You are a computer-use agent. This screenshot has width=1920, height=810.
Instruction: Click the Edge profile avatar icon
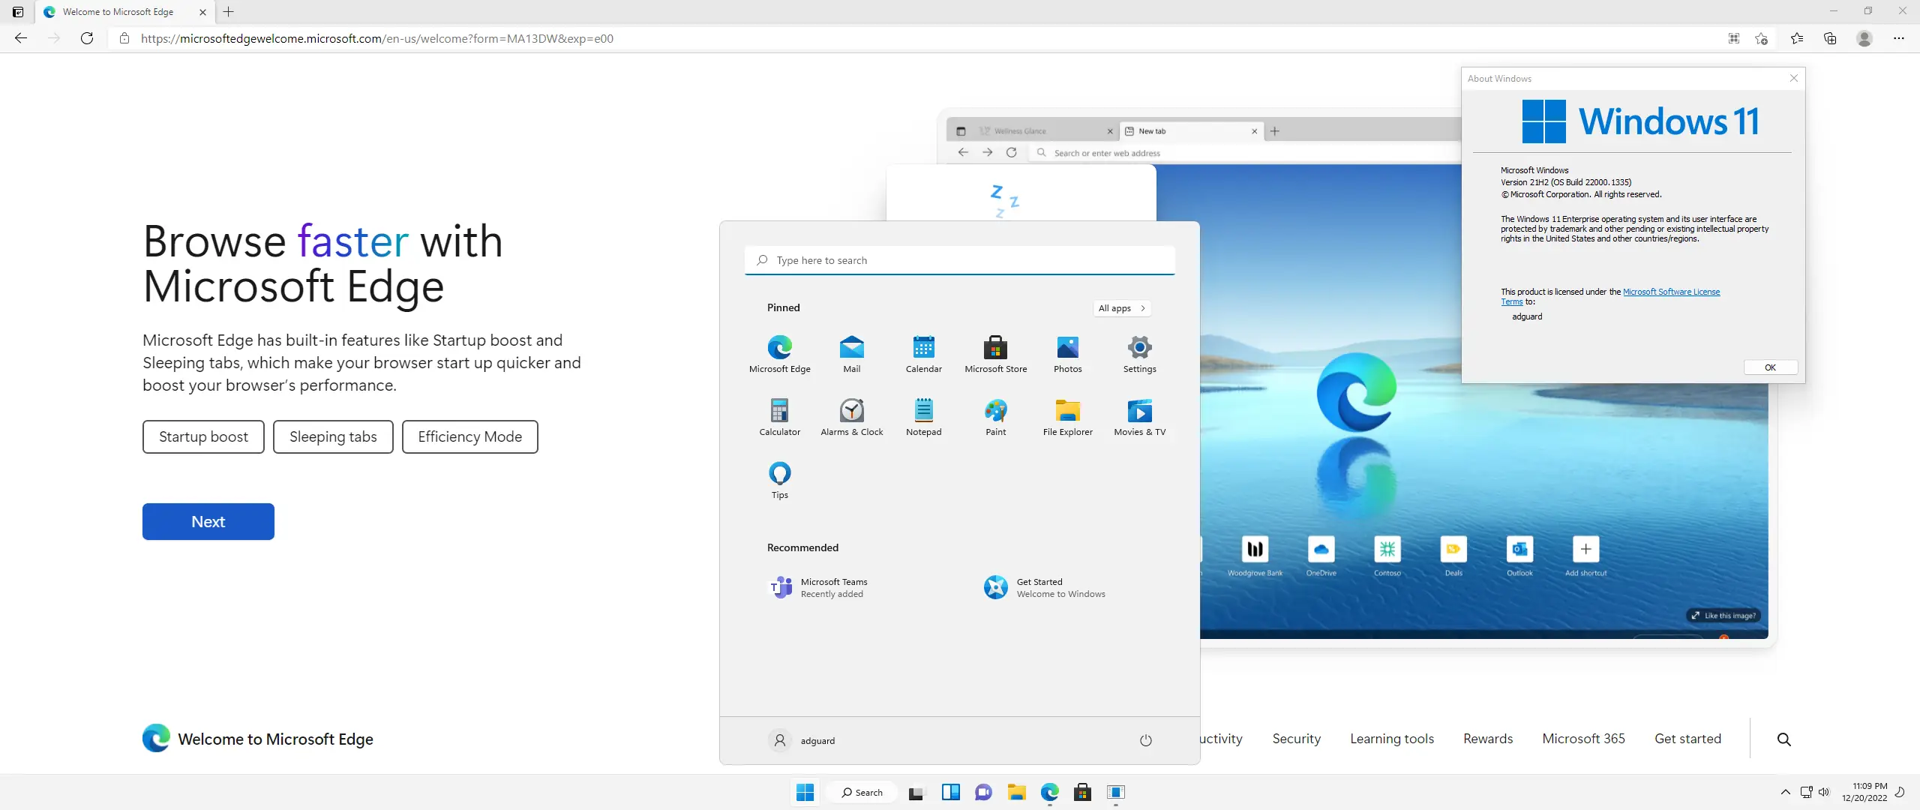click(1864, 38)
